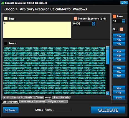
Task: Minimize the Googol+ Calculator window
Action: 122,3
